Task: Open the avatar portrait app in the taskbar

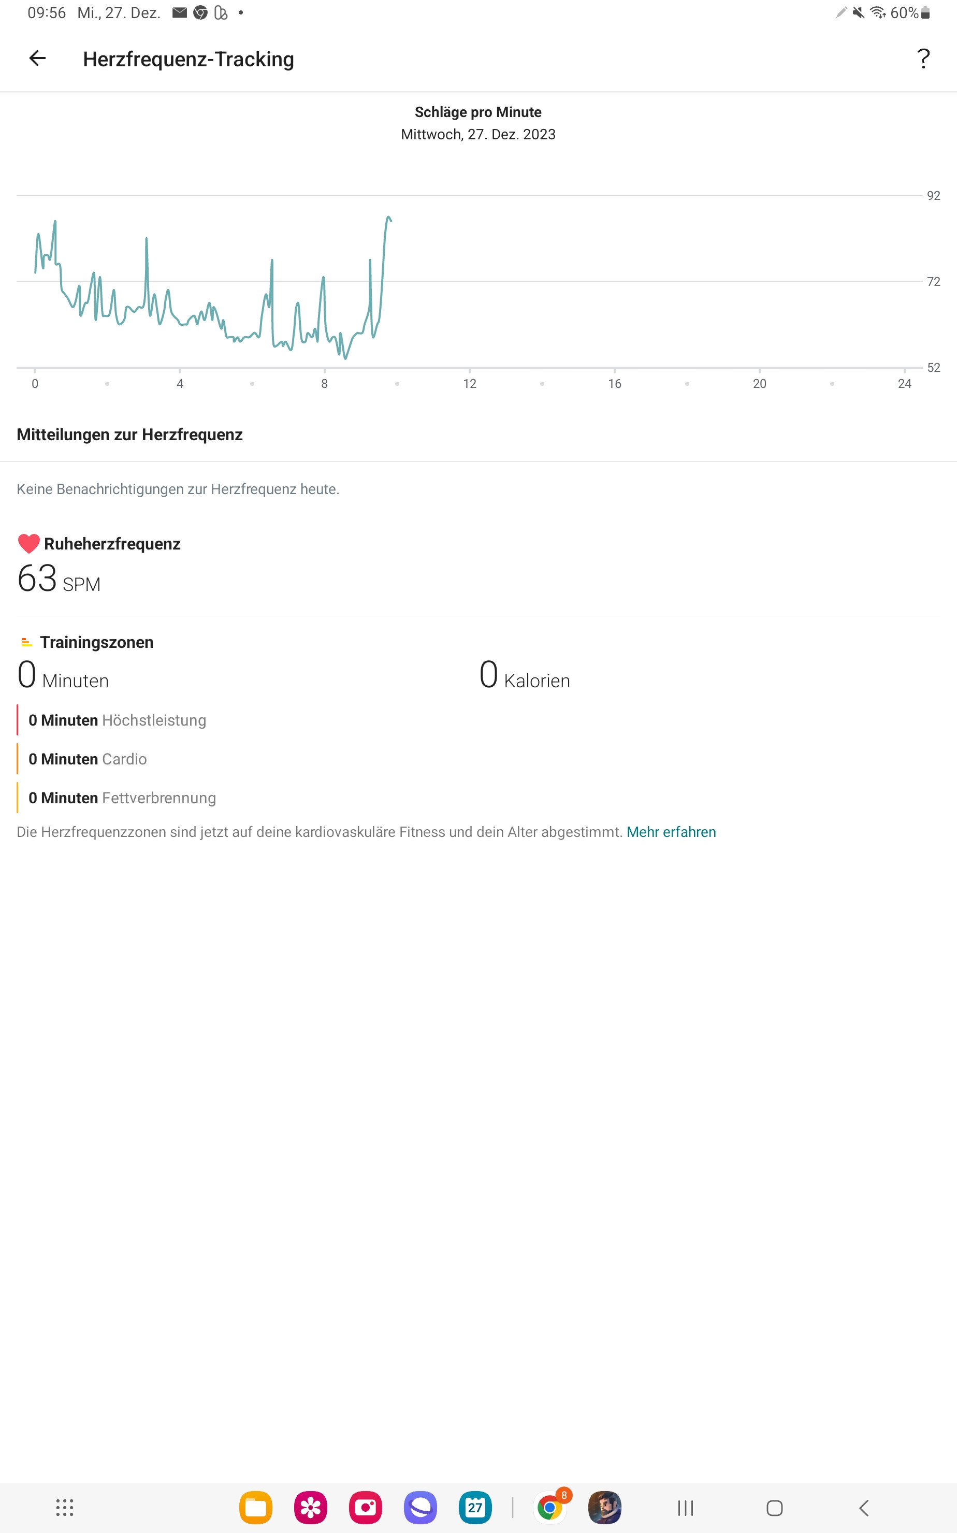Action: (x=604, y=1508)
